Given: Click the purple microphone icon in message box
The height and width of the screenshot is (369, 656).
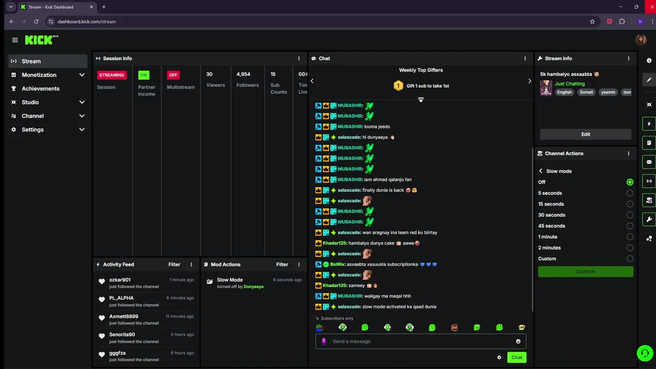Looking at the screenshot, I should [x=323, y=341].
